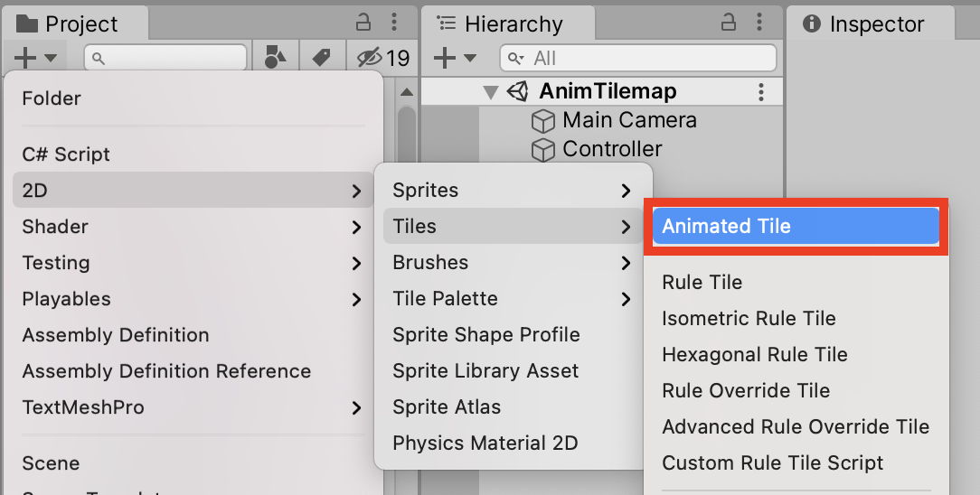The height and width of the screenshot is (495, 980).
Task: Open the Hierarchy plus create dropdown
Action: 455,58
